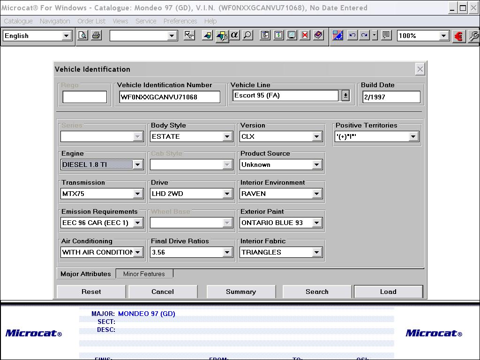Switch to the Minor Features tab
Screen dimensions: 480x360
click(x=144, y=274)
